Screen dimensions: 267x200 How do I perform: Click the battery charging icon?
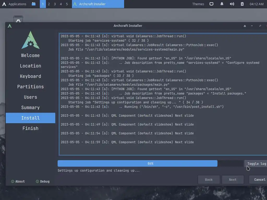click(242, 4)
